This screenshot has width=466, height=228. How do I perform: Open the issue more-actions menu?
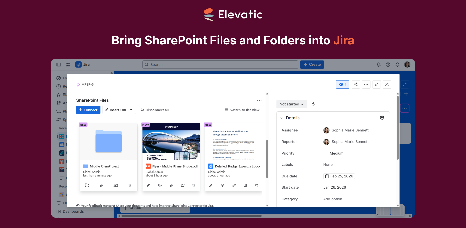(366, 84)
